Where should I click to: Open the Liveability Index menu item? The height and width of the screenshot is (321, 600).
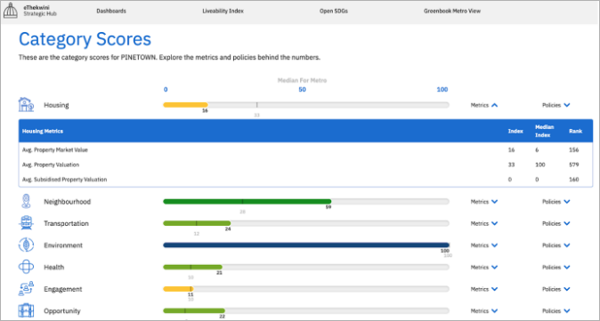223,11
